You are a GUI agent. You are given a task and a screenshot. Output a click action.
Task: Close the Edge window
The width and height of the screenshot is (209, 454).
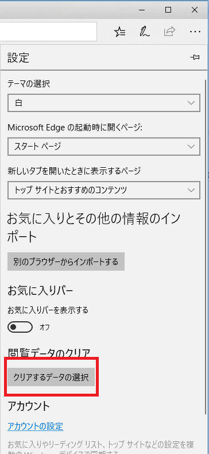click(x=195, y=10)
